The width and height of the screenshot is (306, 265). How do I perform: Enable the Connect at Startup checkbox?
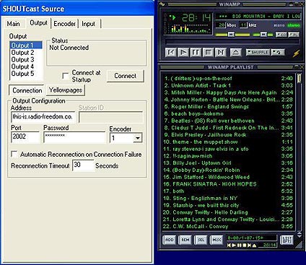[x=66, y=76]
